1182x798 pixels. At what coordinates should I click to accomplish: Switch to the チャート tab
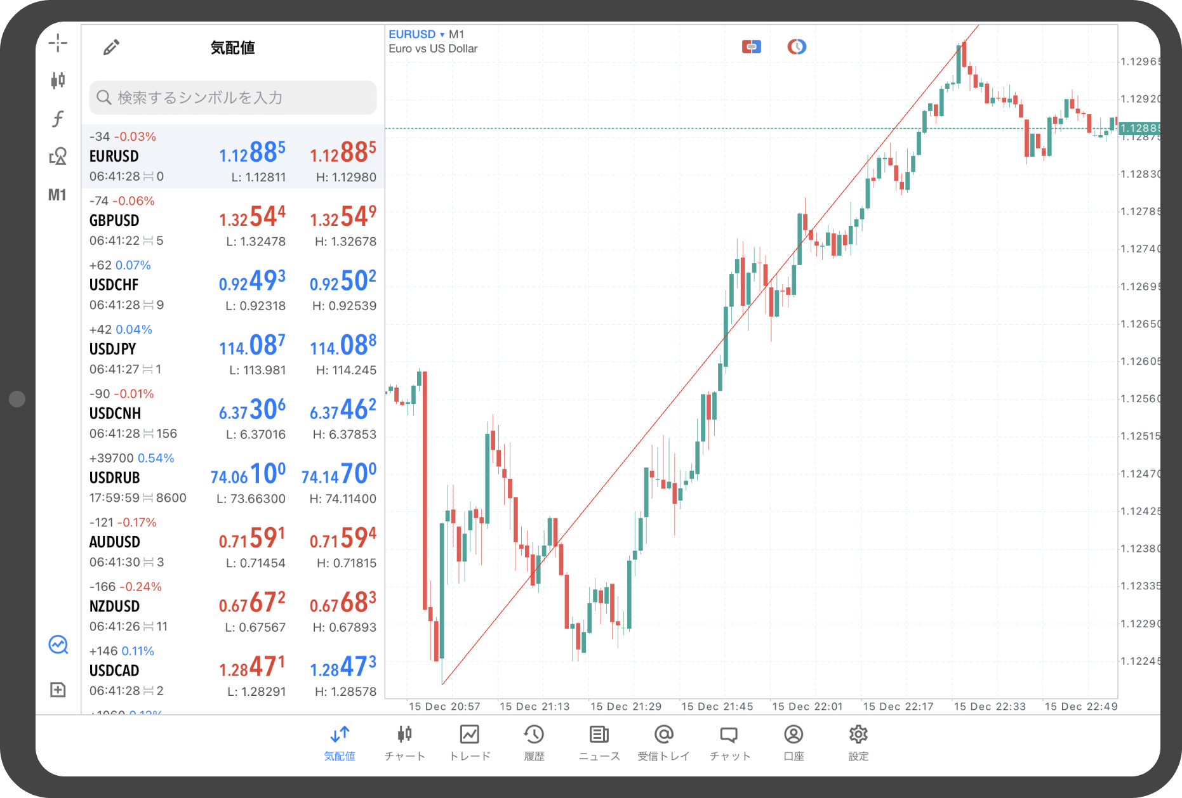pos(404,742)
